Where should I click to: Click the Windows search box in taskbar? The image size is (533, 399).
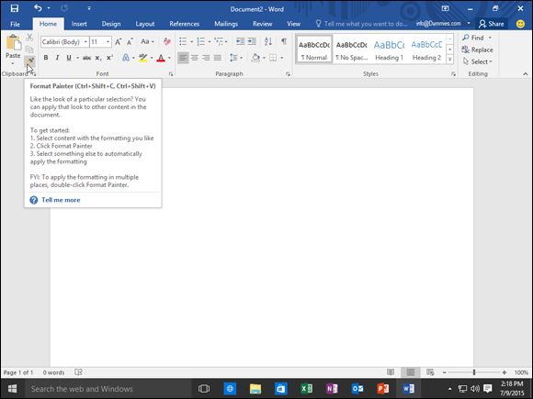click(108, 389)
